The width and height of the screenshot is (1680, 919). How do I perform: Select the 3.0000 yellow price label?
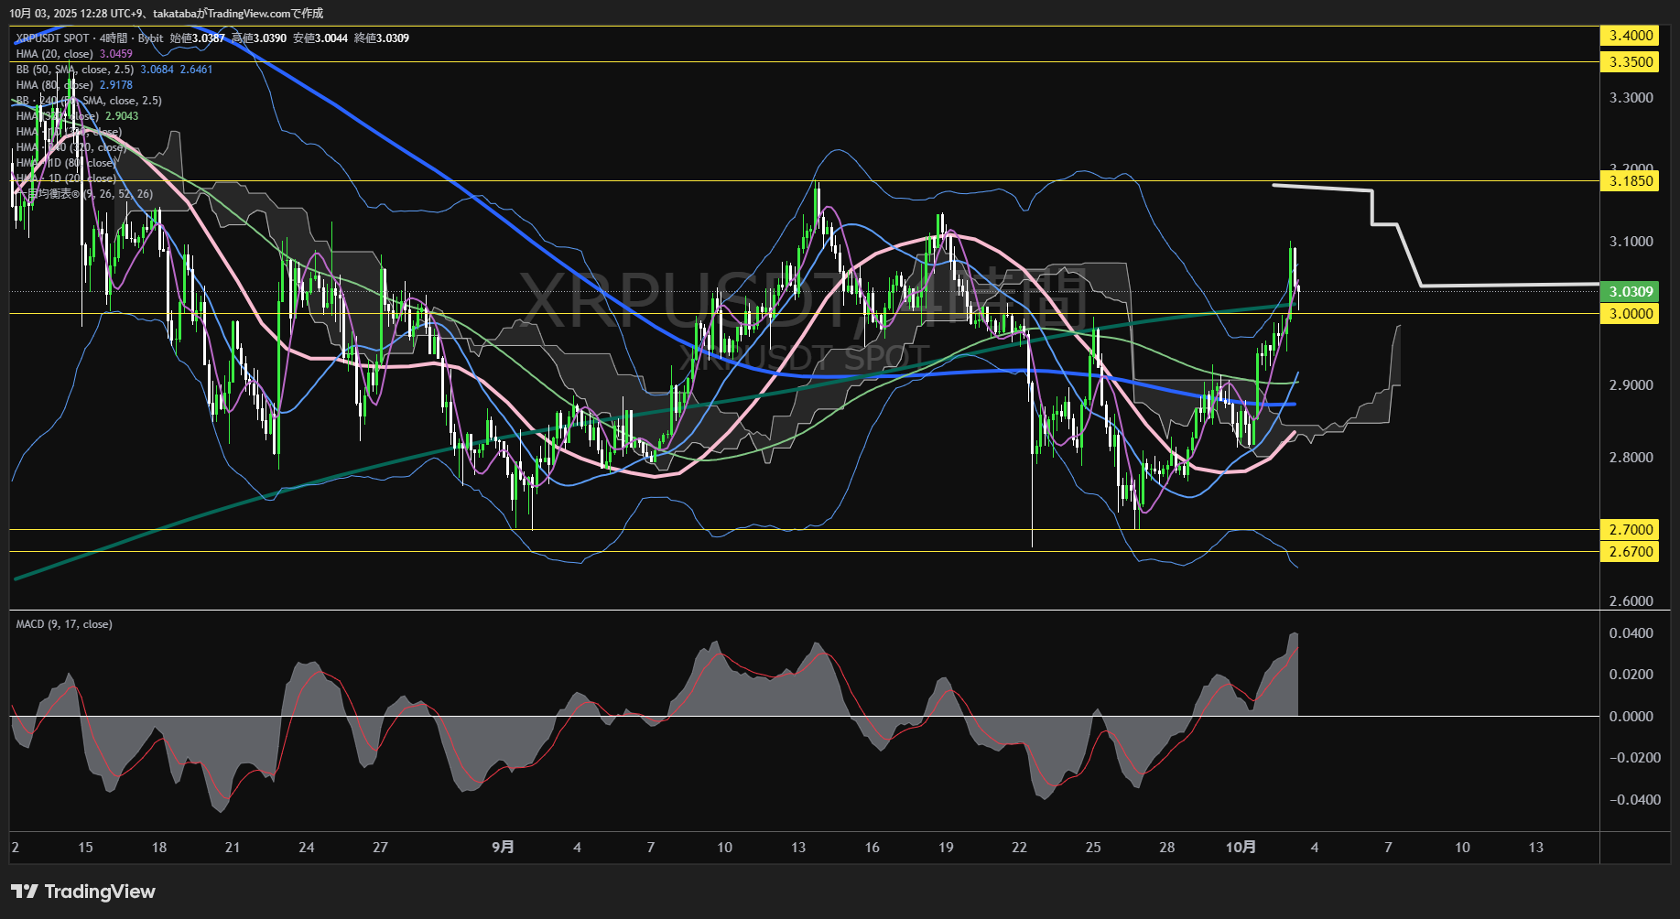click(1631, 314)
